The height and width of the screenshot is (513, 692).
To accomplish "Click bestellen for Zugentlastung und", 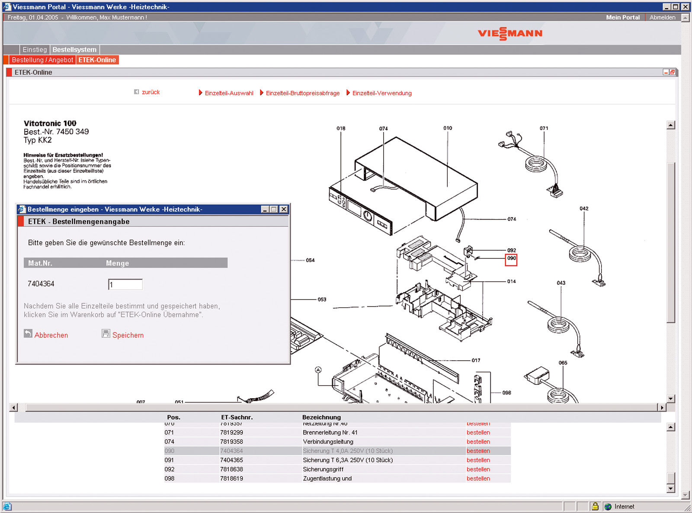I will coord(478,478).
